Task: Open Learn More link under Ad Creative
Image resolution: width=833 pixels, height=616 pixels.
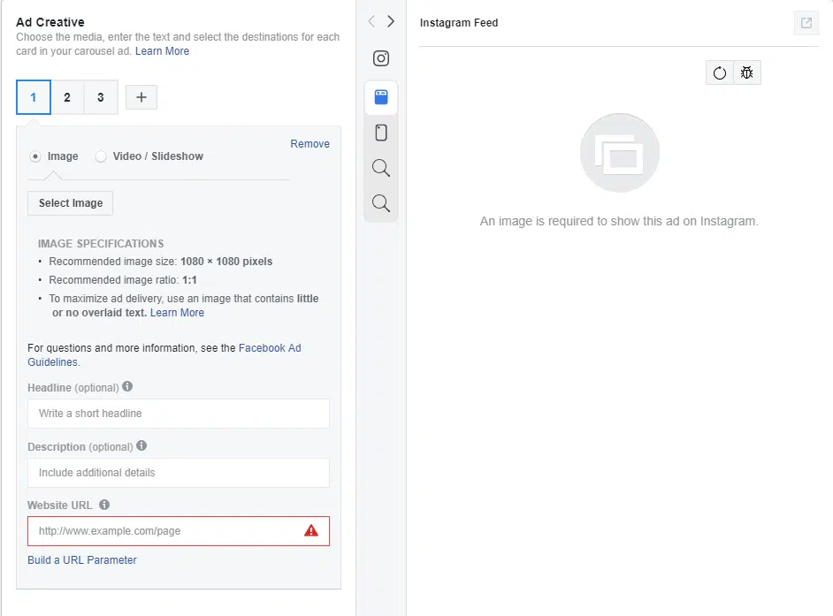Action: [162, 51]
